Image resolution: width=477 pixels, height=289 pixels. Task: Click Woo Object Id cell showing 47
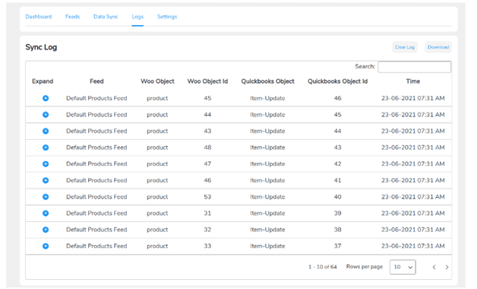tap(207, 164)
